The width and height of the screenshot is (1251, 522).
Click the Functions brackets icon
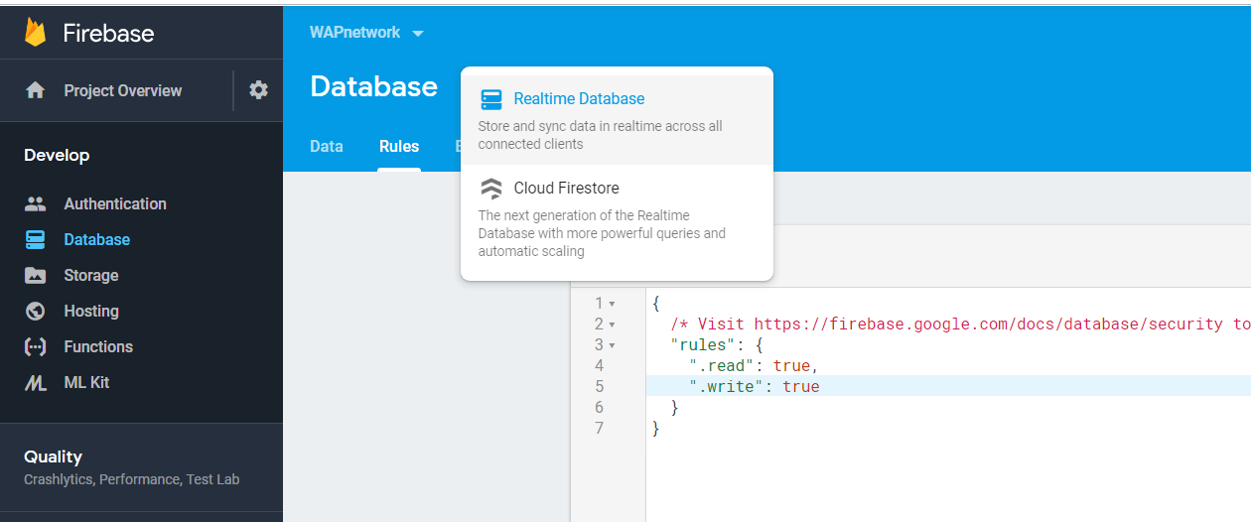click(36, 346)
